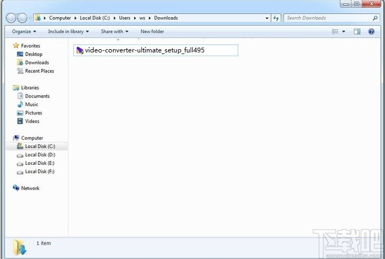
Task: Click ws in the address bar
Action: click(142, 18)
